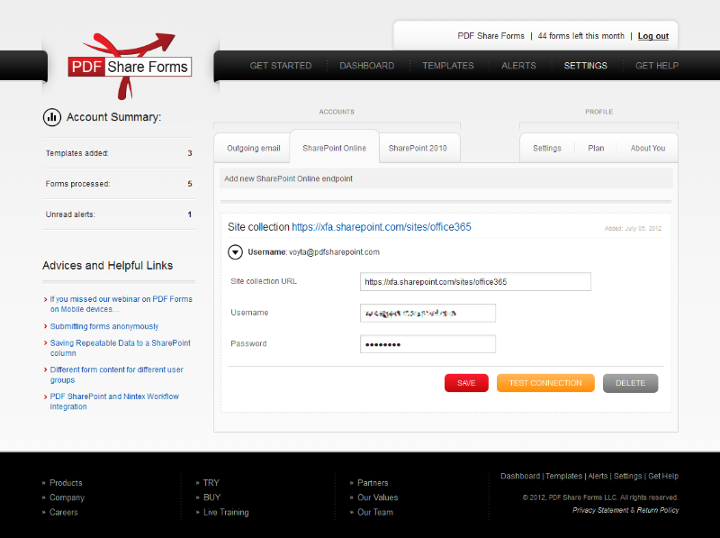Viewport: 720px width, 538px height.
Task: Open the Products footer link
Action: tap(66, 483)
